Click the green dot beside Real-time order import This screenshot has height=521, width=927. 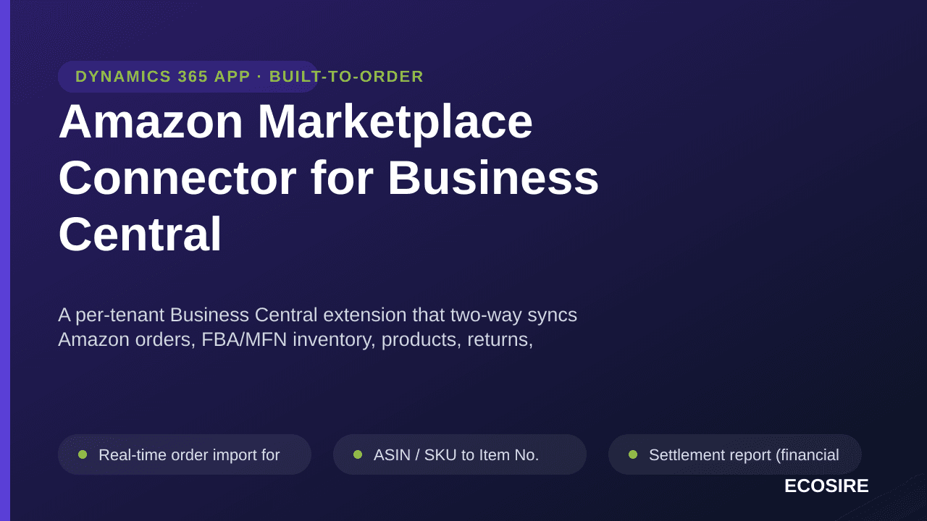(x=83, y=454)
